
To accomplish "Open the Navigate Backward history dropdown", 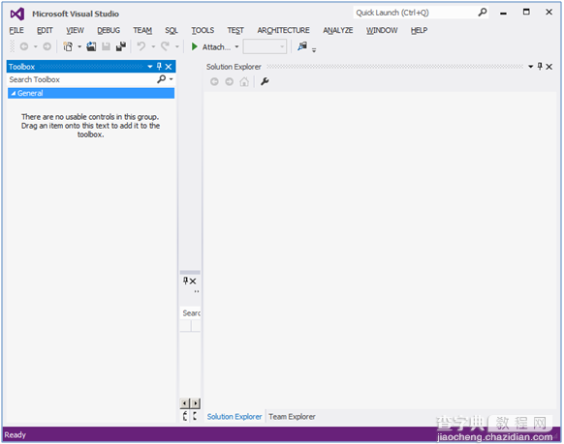I will (x=35, y=46).
